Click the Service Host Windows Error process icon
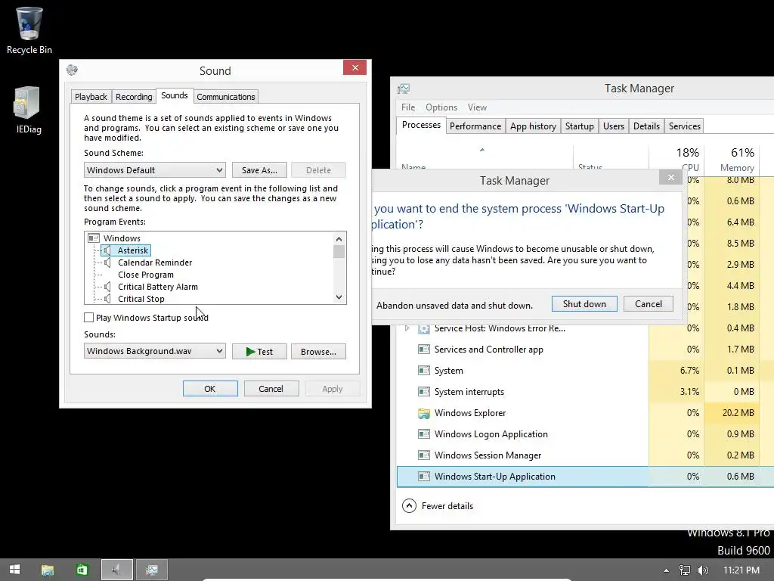This screenshot has height=581, width=774. pyautogui.click(x=423, y=328)
